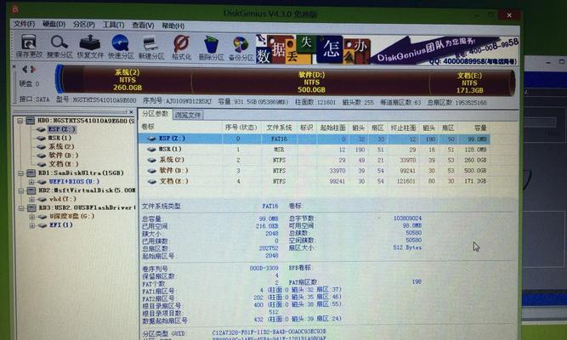This screenshot has width=567, height=340.
Task: Select ESP (Z:) in the disk tree
Action: pyautogui.click(x=61, y=129)
